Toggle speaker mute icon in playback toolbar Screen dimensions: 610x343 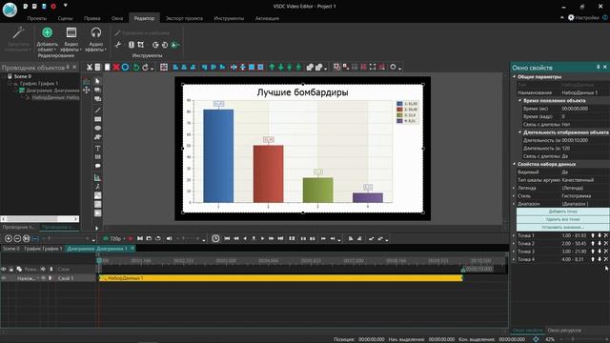coord(170,238)
